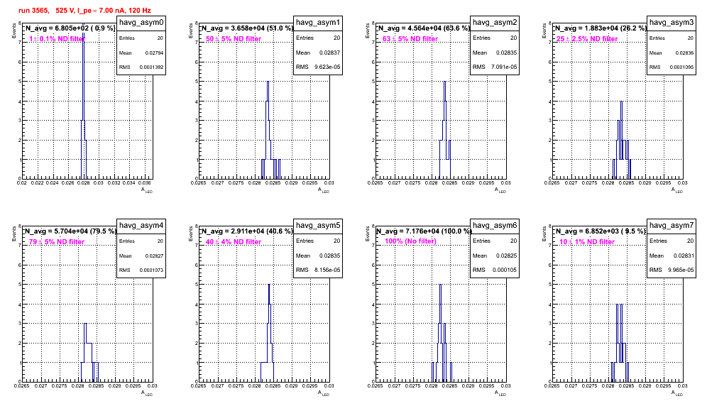
Task: Select the havg_asym0 stats box title
Action: [x=141, y=22]
